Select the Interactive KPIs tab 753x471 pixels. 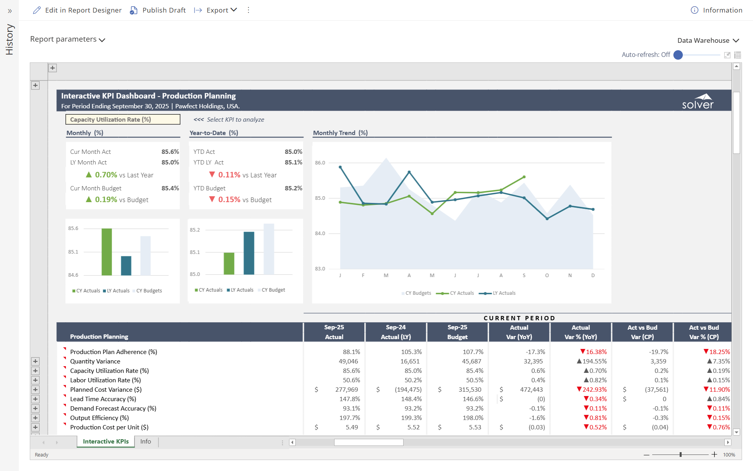105,441
